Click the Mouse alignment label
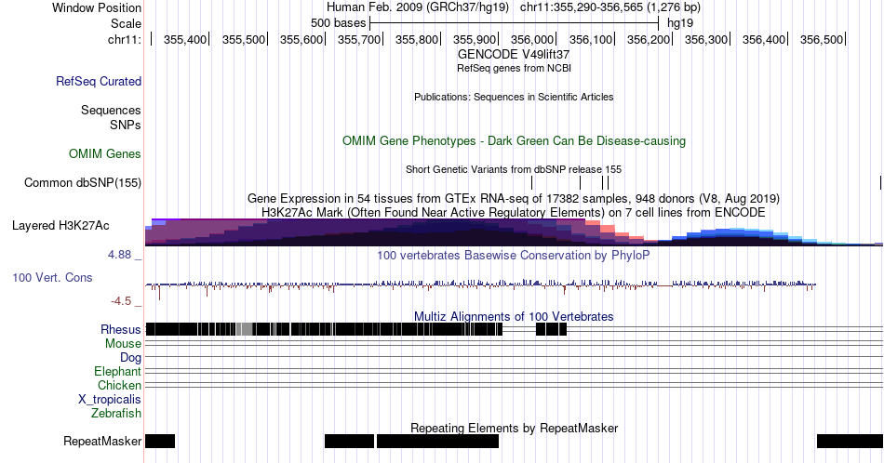The width and height of the screenshot is (884, 463). pyautogui.click(x=123, y=344)
